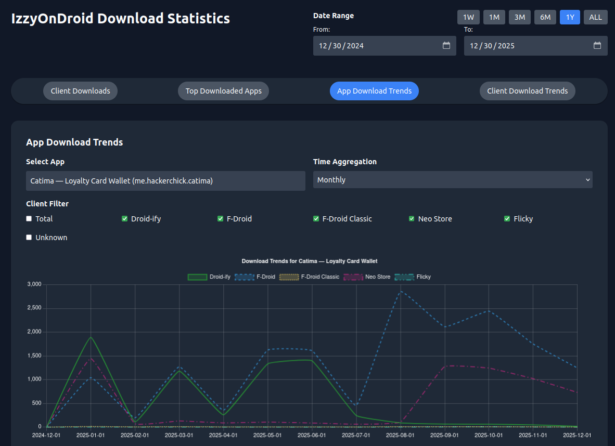Screen dimensions: 615x446
Task: Check the Unknown client filter box
Action: pyautogui.click(x=29, y=238)
